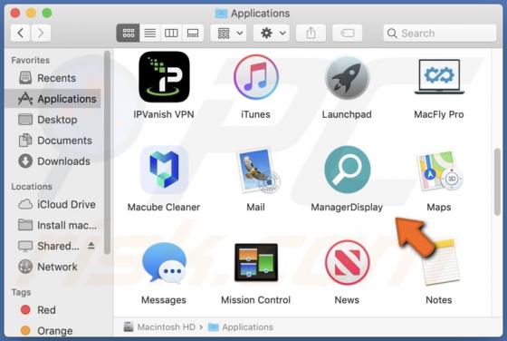
Task: Switch to icon view
Action: pos(128,33)
